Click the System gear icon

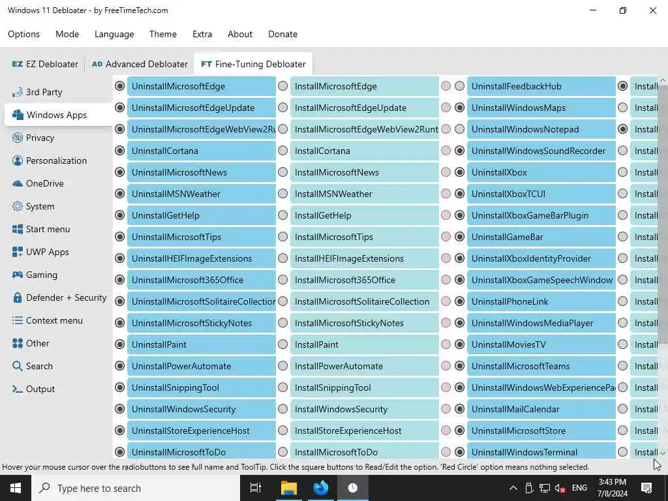click(x=18, y=206)
